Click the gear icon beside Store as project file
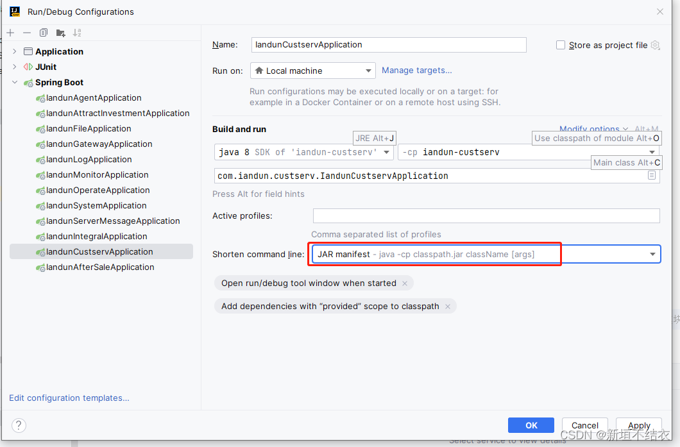The height and width of the screenshot is (447, 680). coord(655,45)
